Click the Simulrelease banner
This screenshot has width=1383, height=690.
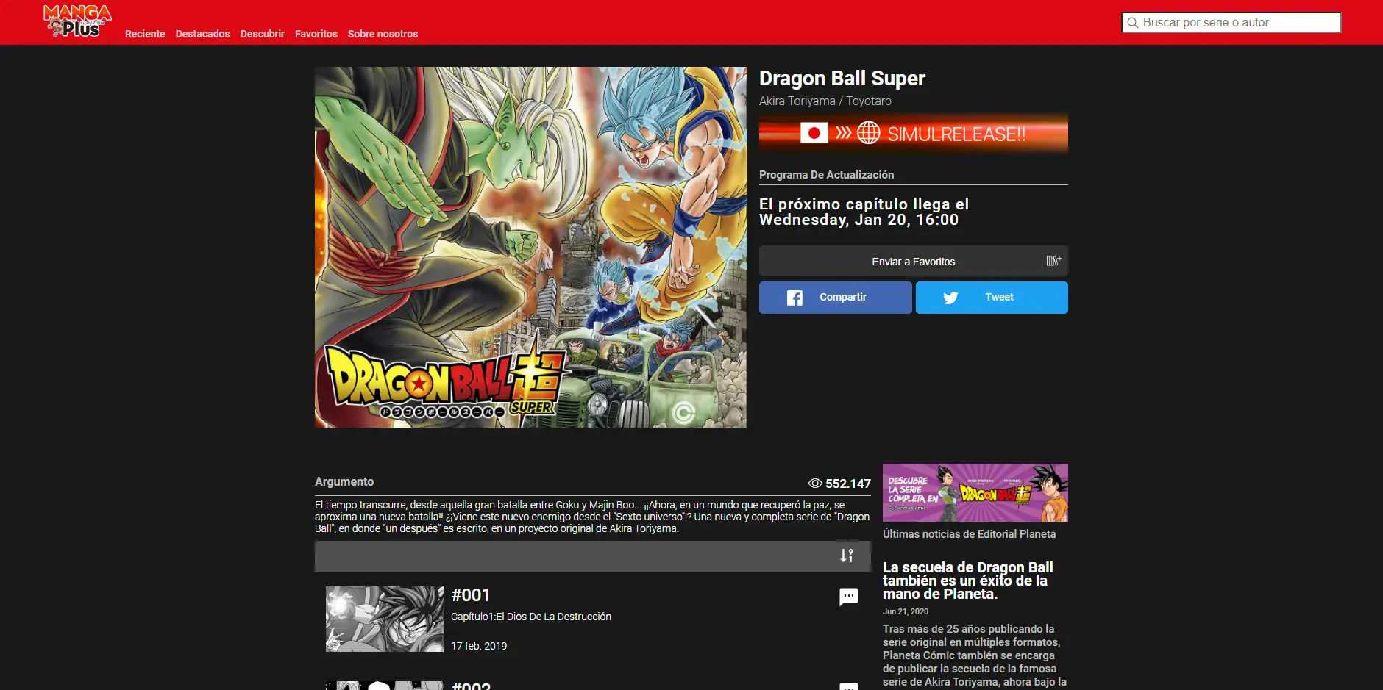tap(914, 133)
